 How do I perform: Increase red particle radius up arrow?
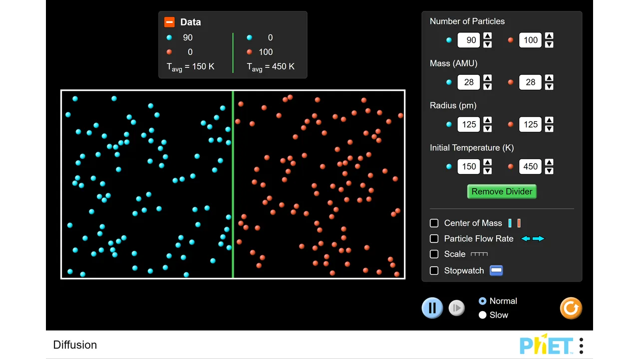tap(549, 120)
